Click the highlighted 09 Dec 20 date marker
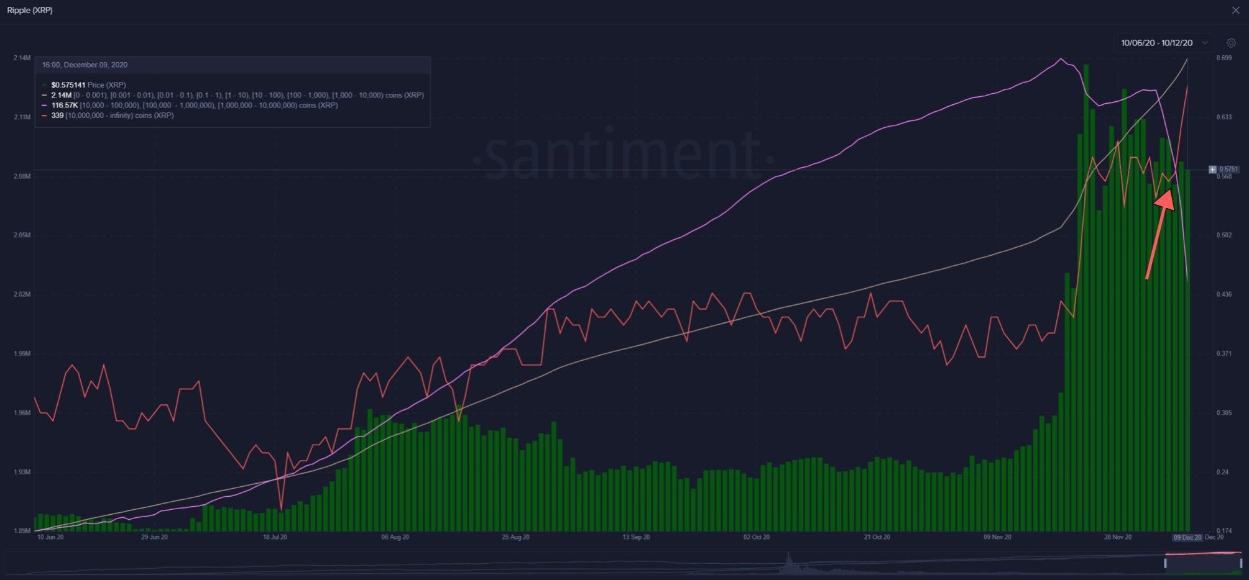Viewport: 1249px width, 580px height. (x=1187, y=537)
